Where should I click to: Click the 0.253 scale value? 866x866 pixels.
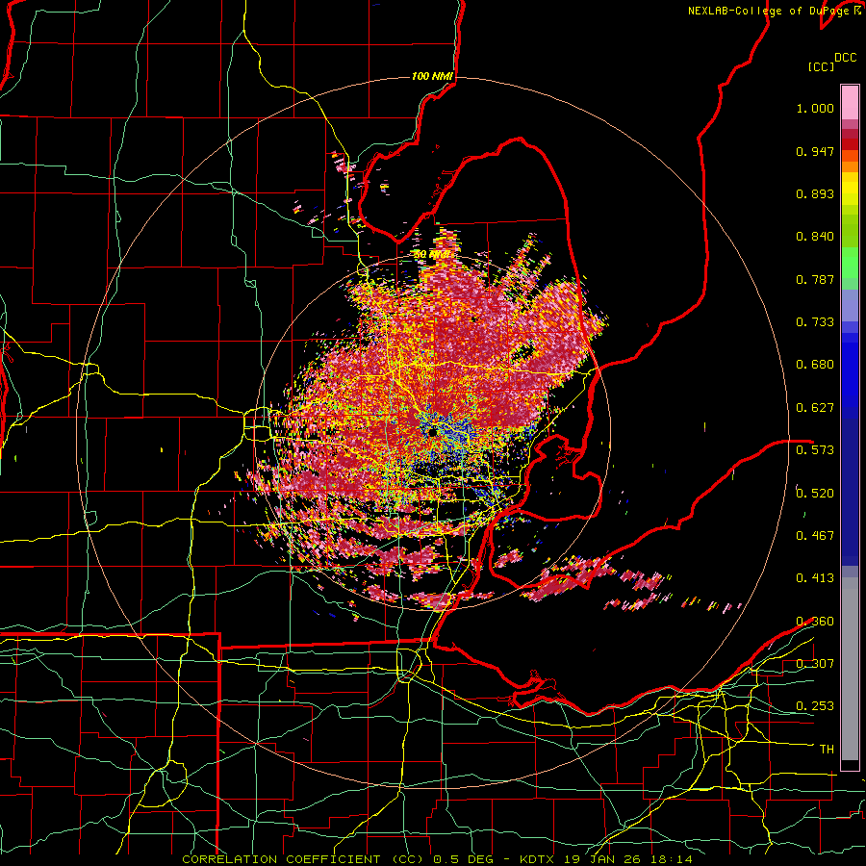(x=815, y=706)
